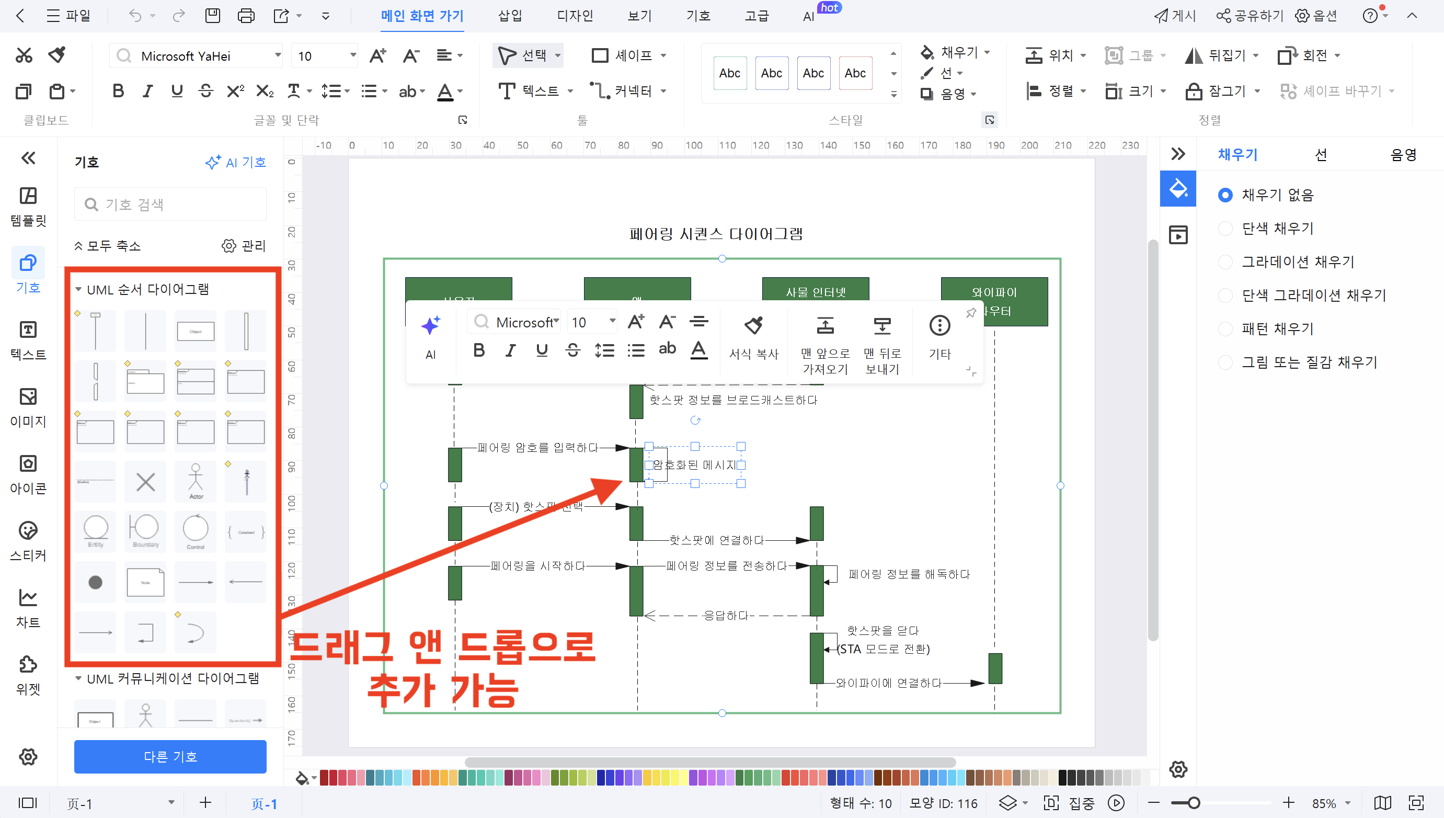Open the 차트 panel in the left sidebar
This screenshot has height=818, width=1444.
pos(28,608)
